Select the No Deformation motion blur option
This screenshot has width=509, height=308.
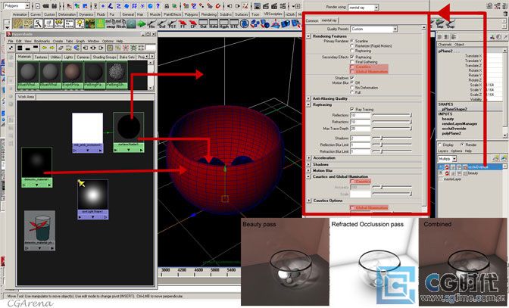(x=352, y=88)
